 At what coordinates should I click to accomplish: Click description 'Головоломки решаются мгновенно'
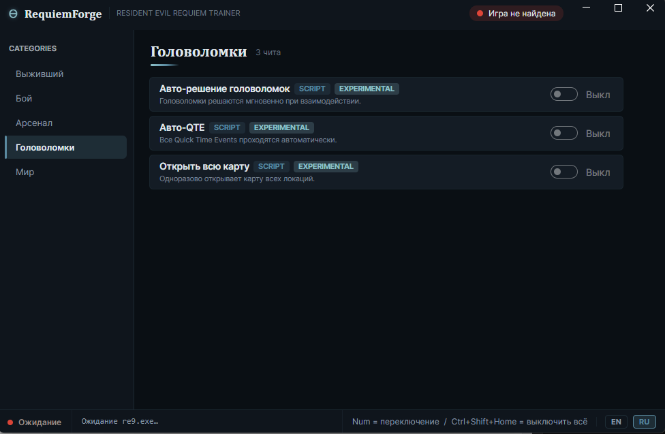tap(260, 101)
